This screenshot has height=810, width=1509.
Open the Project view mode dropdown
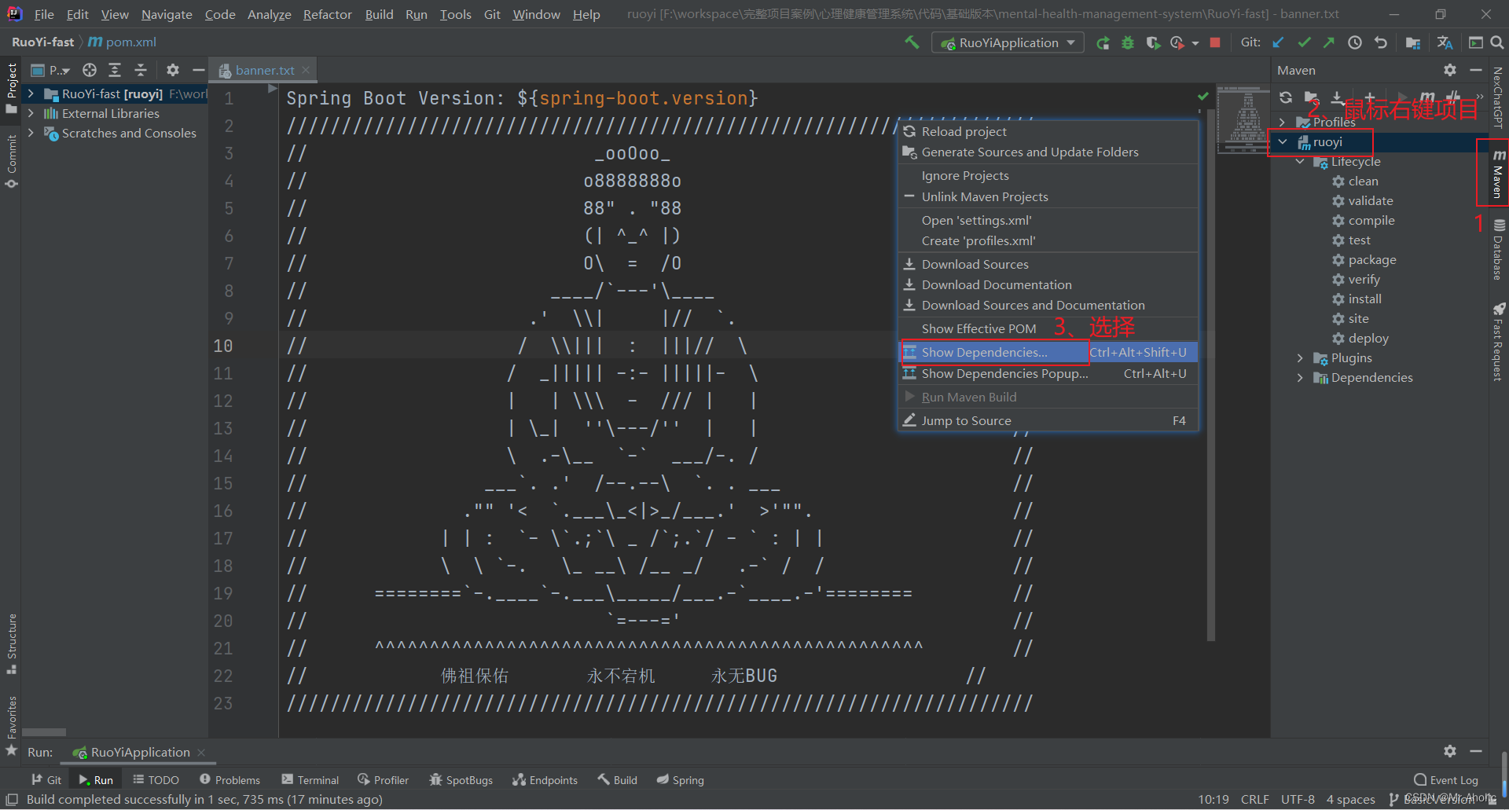pos(50,70)
